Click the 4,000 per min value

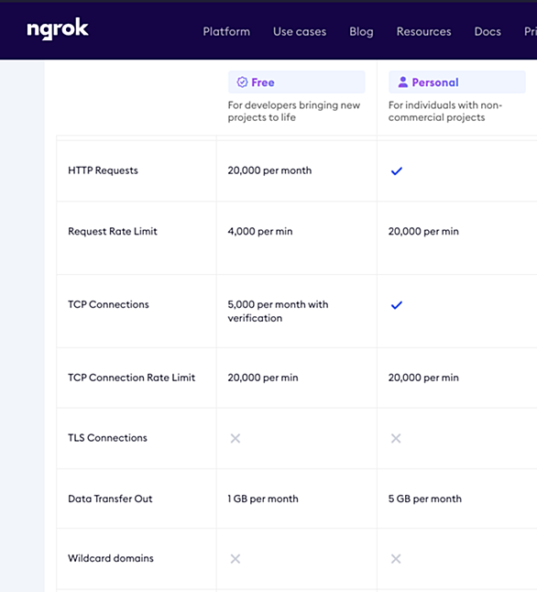[x=260, y=232]
